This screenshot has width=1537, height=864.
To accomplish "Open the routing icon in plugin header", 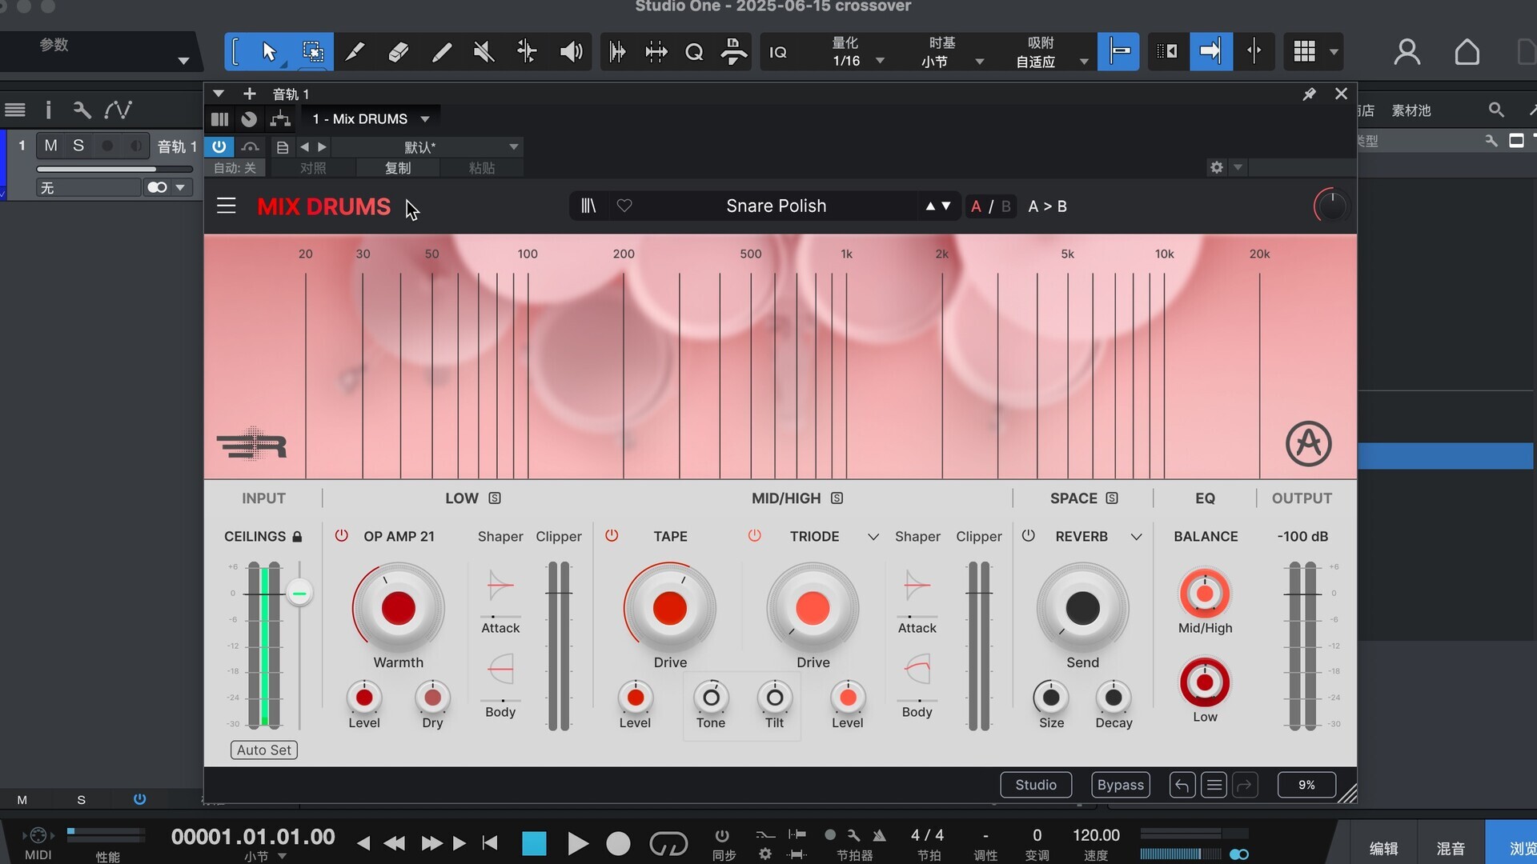I will 280,119.
